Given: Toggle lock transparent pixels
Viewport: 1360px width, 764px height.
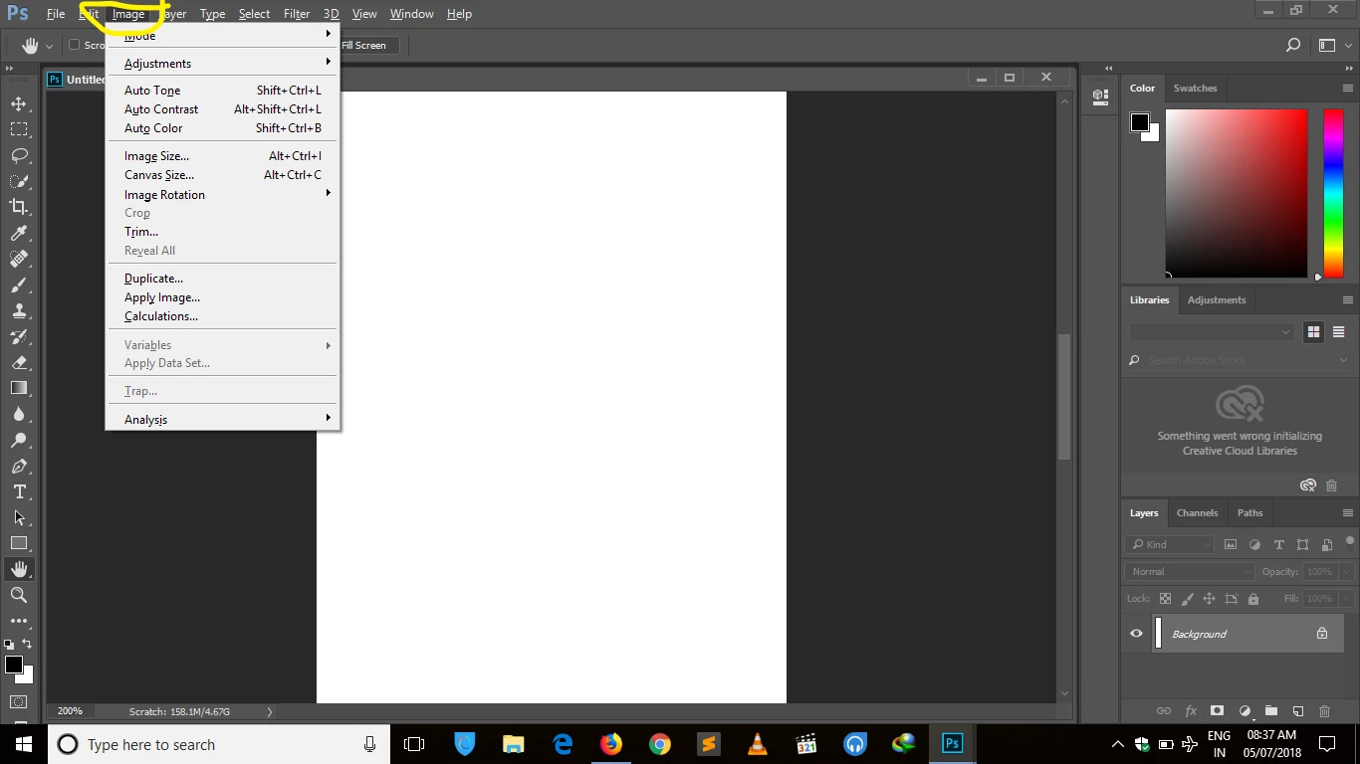Looking at the screenshot, I should coord(1165,599).
